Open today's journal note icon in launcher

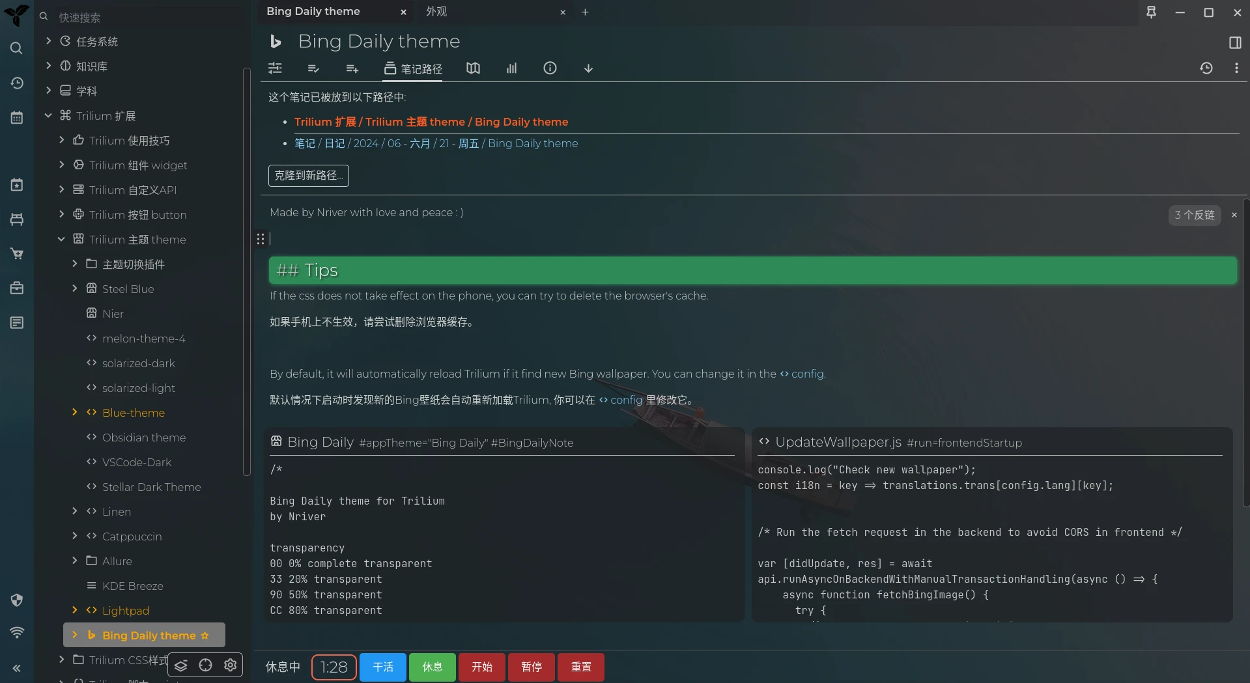pos(17,184)
